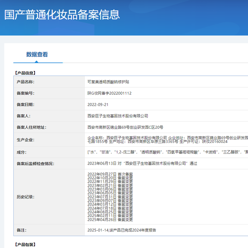The width and height of the screenshot is (248, 248).
Task: Click the 2023年06月13日 inspection result entry
Action: [142, 163]
